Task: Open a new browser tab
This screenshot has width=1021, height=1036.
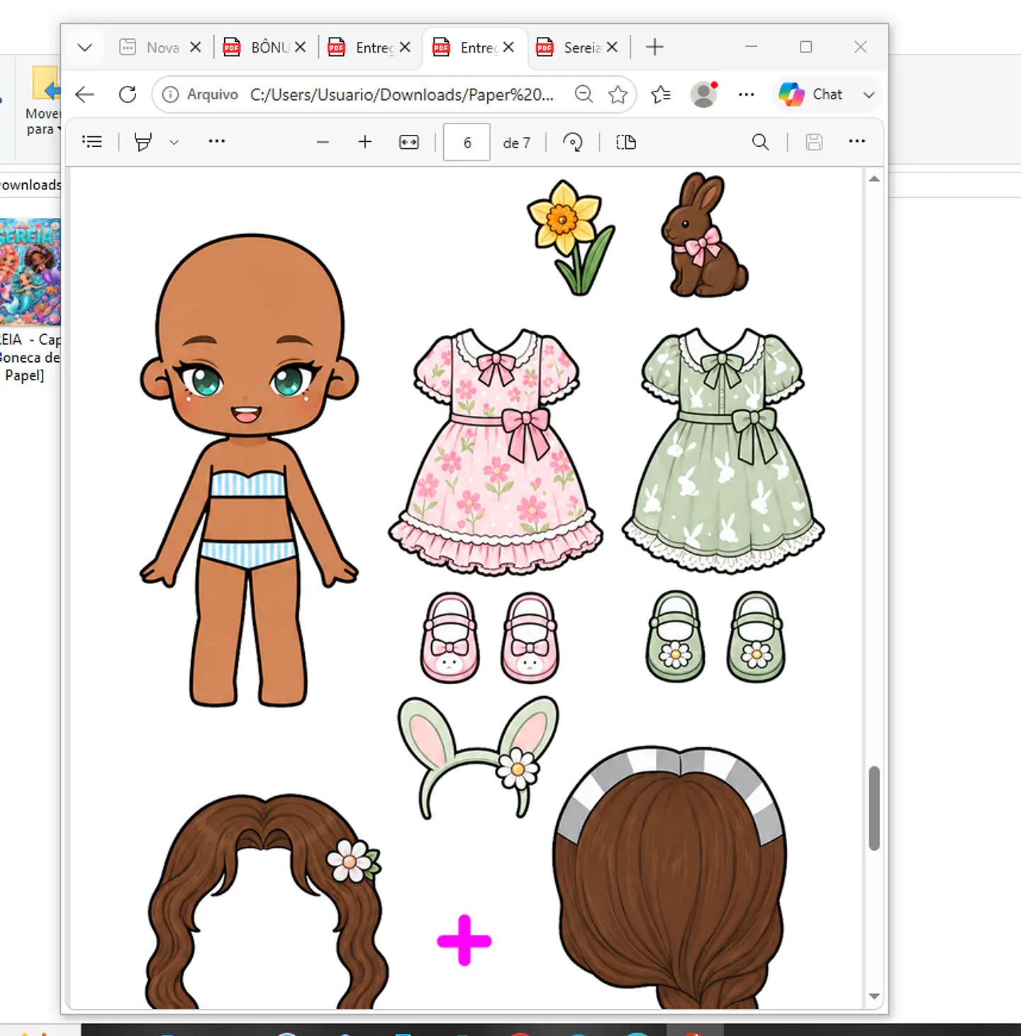Action: coord(655,48)
